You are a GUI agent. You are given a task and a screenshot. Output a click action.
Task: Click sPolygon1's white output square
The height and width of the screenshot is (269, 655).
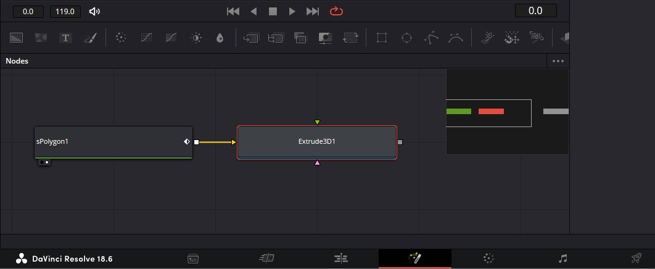(x=196, y=142)
